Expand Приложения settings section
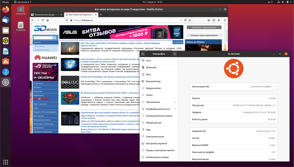This screenshot has width=294, height=167. click(x=159, y=102)
